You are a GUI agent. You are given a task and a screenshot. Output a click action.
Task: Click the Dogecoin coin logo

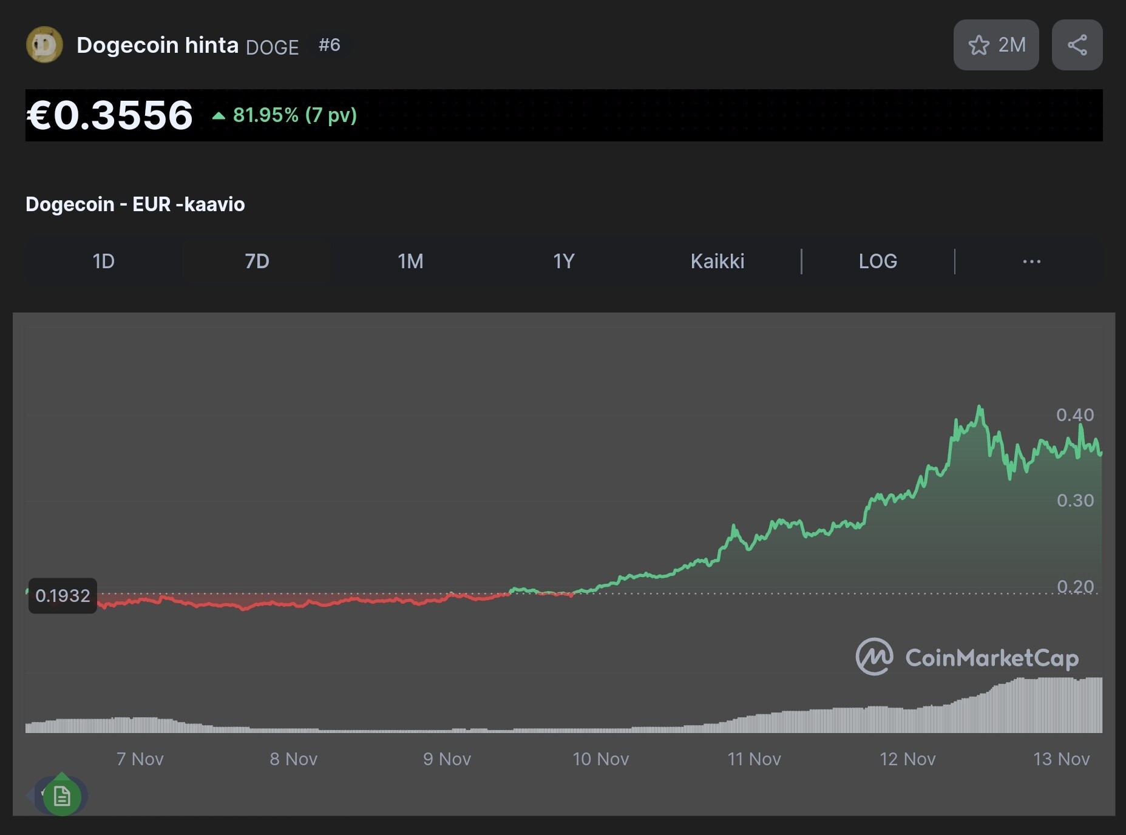44,45
